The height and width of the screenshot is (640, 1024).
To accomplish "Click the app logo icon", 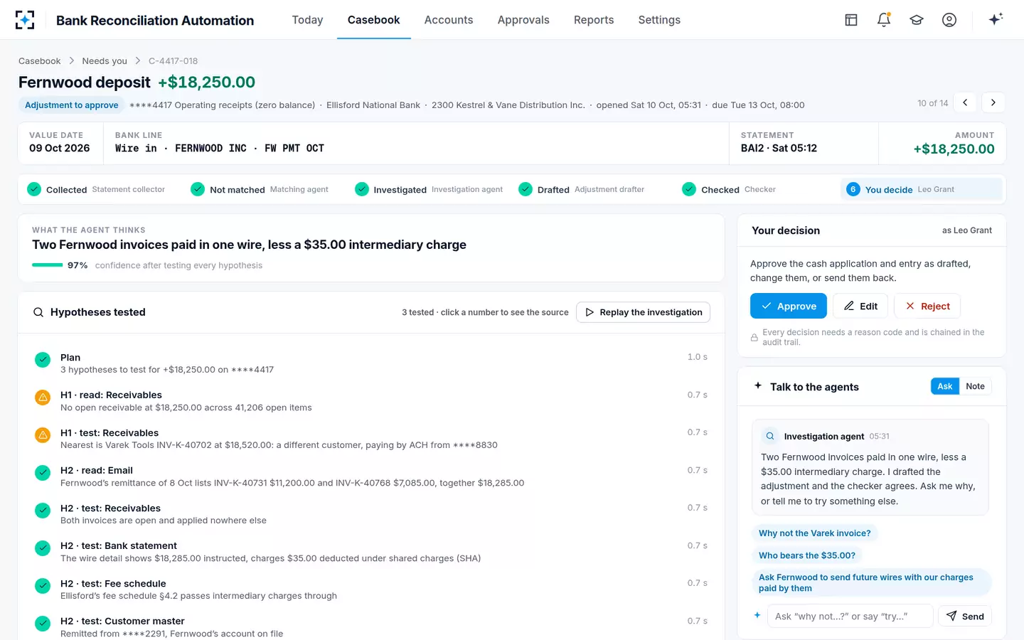I will (x=25, y=20).
